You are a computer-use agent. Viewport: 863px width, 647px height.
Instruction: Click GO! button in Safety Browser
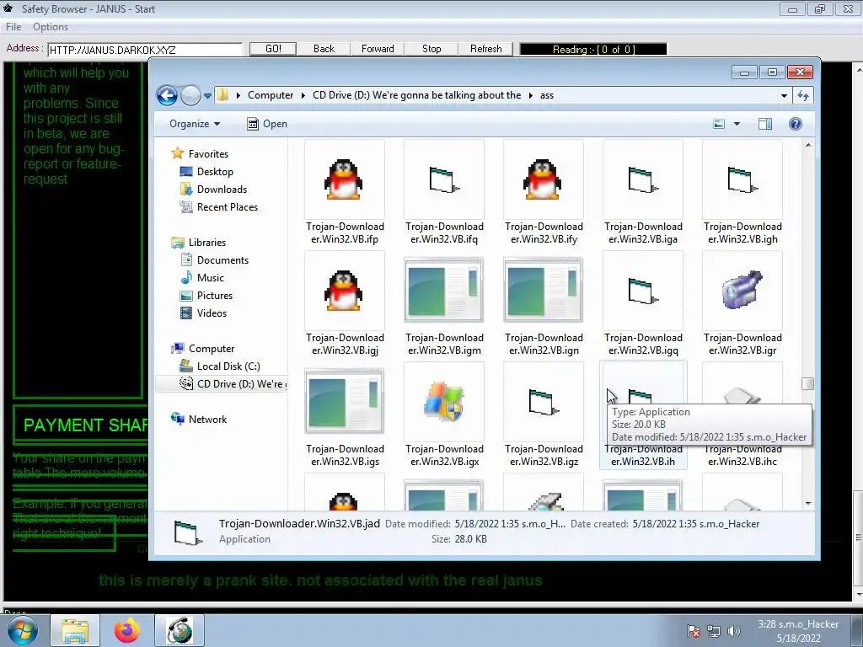coord(273,49)
